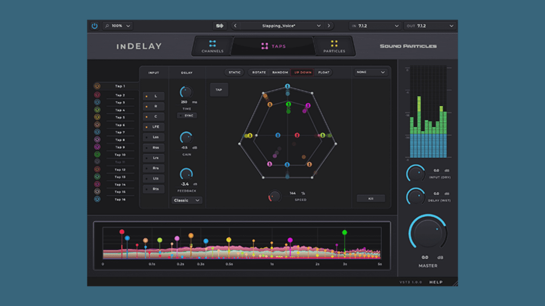Image resolution: width=545 pixels, height=306 pixels.
Task: Toggle the plugin power button
Action: tap(95, 25)
